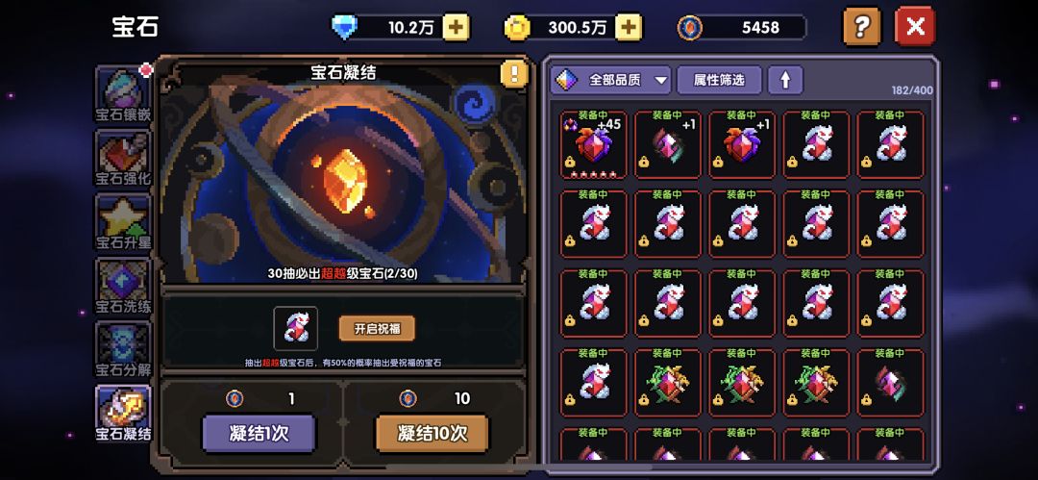The width and height of the screenshot is (1038, 480).
Task: Add gold coins with the plus icon
Action: coord(629,27)
